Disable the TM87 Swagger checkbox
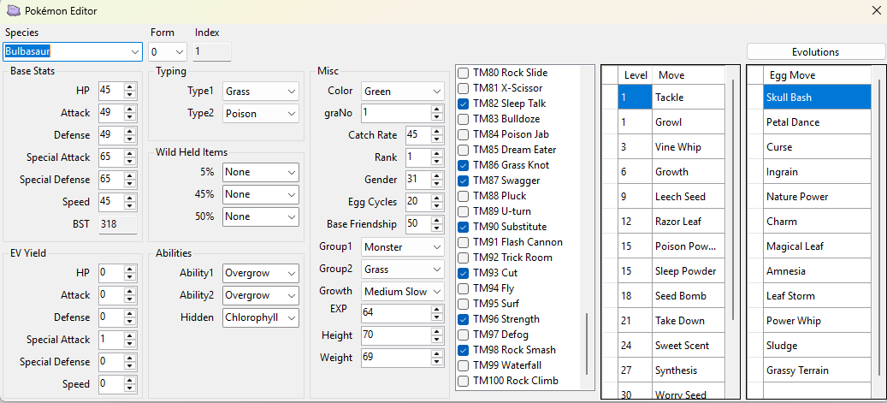 pyautogui.click(x=463, y=181)
